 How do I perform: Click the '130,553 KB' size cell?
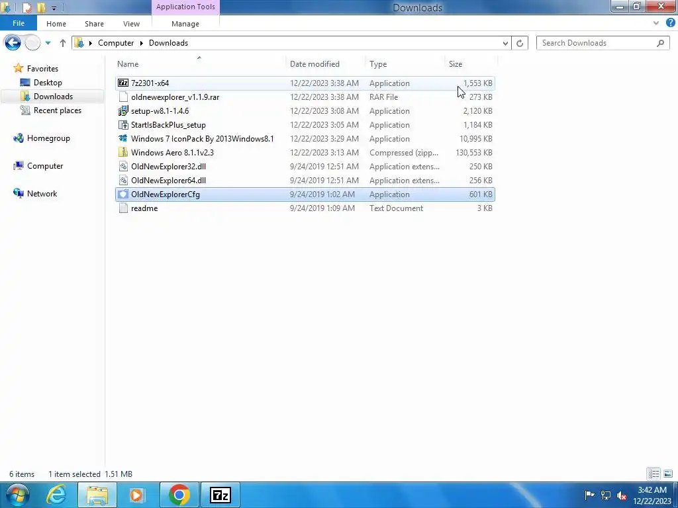474,153
